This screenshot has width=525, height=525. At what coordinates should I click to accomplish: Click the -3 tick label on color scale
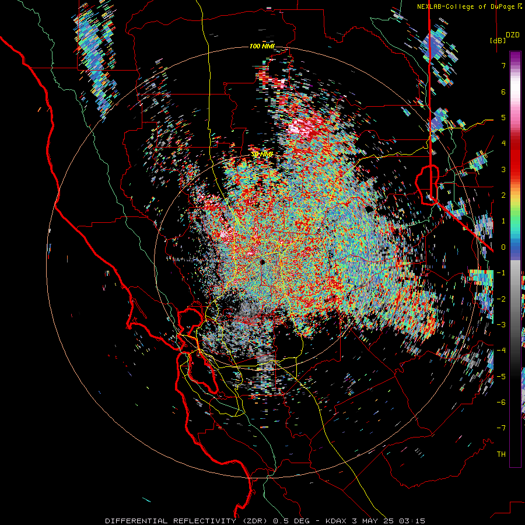click(501, 325)
